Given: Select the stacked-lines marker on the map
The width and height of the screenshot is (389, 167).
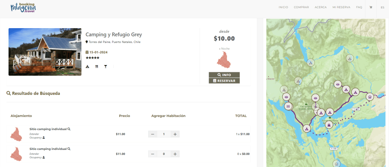Looking at the screenshot, I should (x=288, y=106).
